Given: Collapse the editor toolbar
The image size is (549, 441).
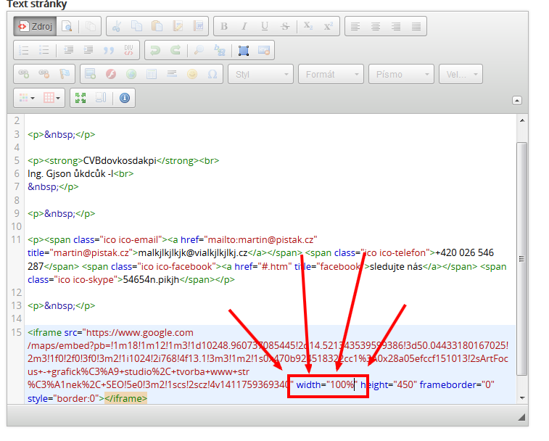Looking at the screenshot, I should click(517, 101).
